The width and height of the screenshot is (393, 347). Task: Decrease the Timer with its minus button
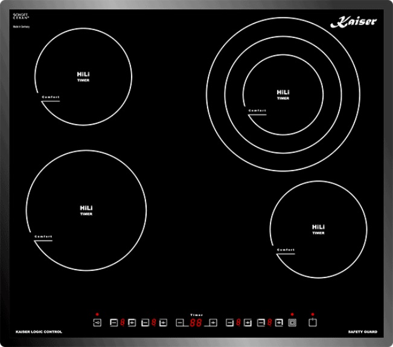[181, 323]
